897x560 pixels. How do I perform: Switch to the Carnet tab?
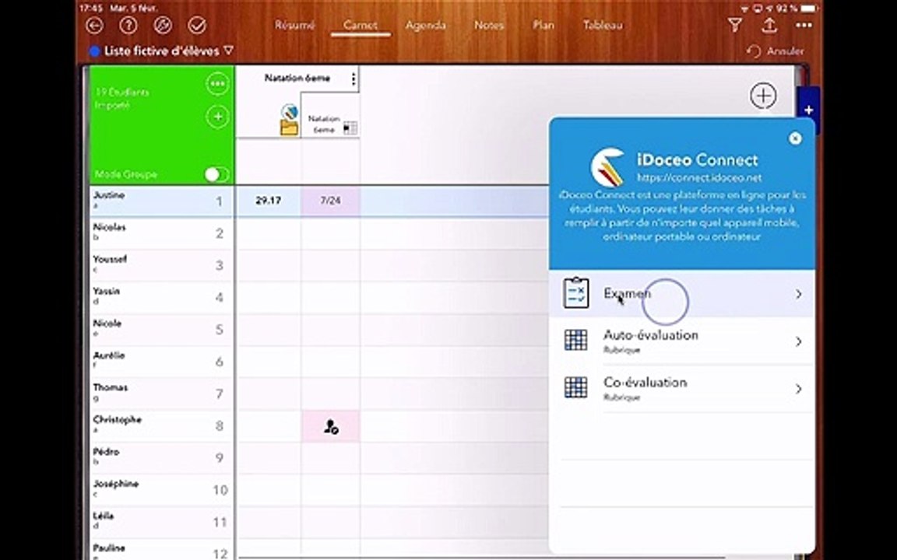361,25
